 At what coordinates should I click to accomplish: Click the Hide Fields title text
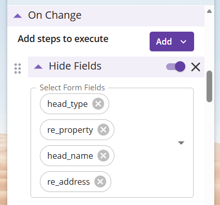click(x=75, y=66)
